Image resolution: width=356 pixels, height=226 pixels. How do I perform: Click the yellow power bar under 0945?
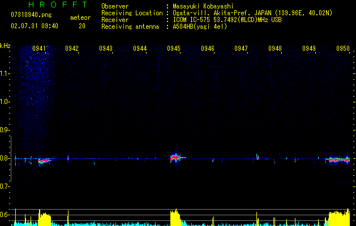click(175, 217)
